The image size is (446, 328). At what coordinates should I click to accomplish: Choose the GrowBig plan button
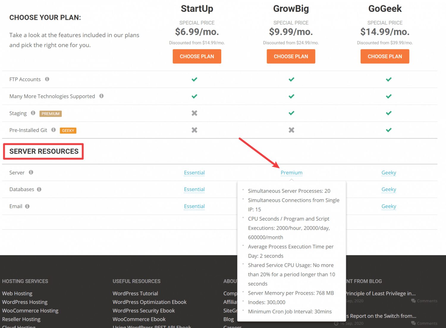coord(291,56)
